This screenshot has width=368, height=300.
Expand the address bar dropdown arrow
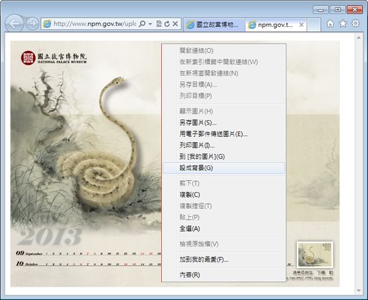pos(150,24)
